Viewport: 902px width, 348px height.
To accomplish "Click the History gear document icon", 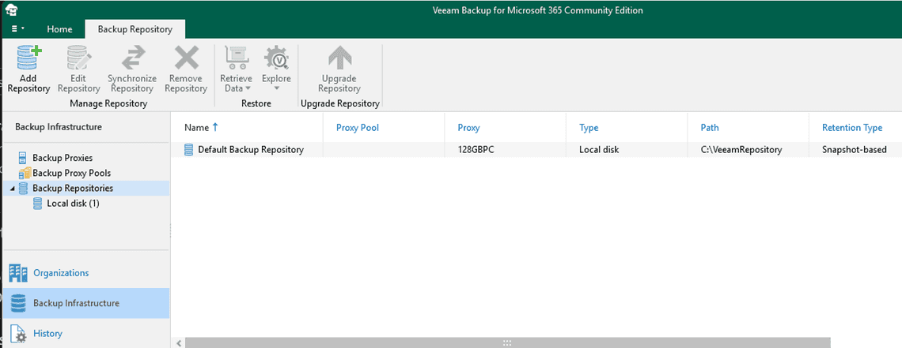I will [18, 335].
